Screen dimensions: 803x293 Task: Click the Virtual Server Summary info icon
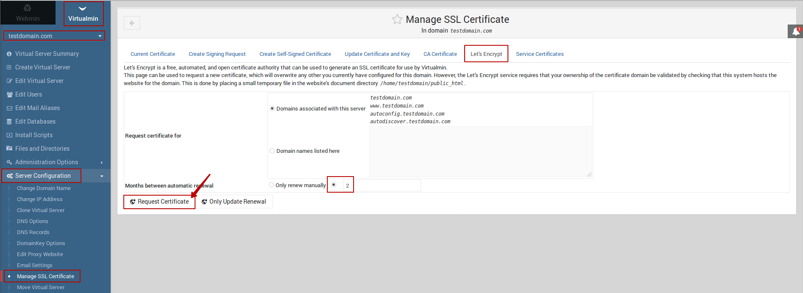[x=9, y=54]
